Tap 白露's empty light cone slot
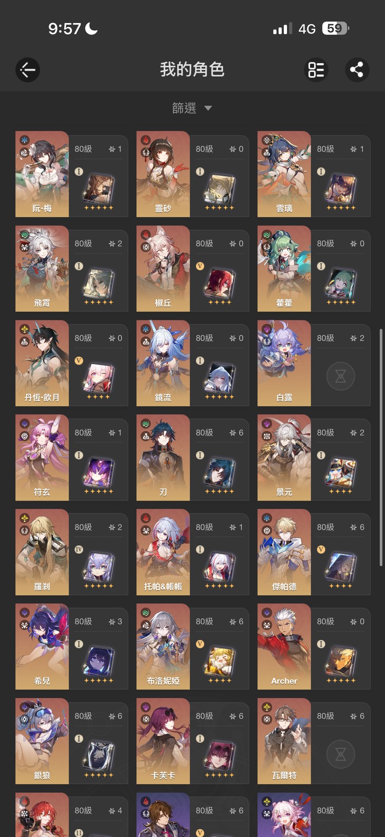This screenshot has width=385, height=837. pos(340,376)
